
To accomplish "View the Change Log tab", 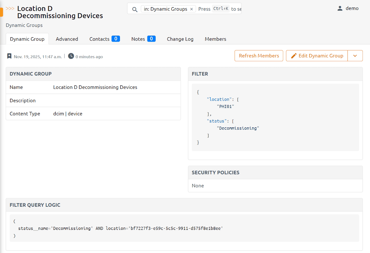I will point(180,39).
